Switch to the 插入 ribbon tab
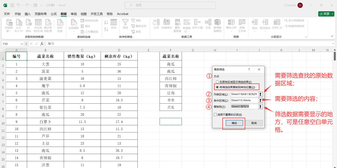This screenshot has width=337, height=168. (x=28, y=14)
